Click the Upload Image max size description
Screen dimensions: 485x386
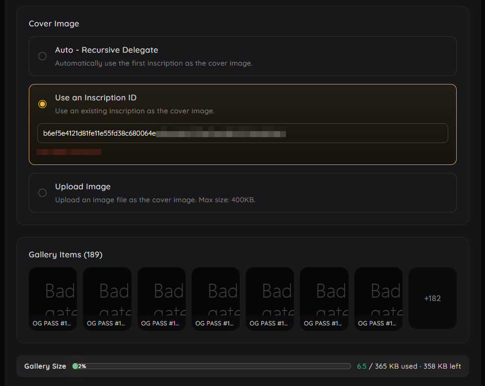[x=155, y=200]
